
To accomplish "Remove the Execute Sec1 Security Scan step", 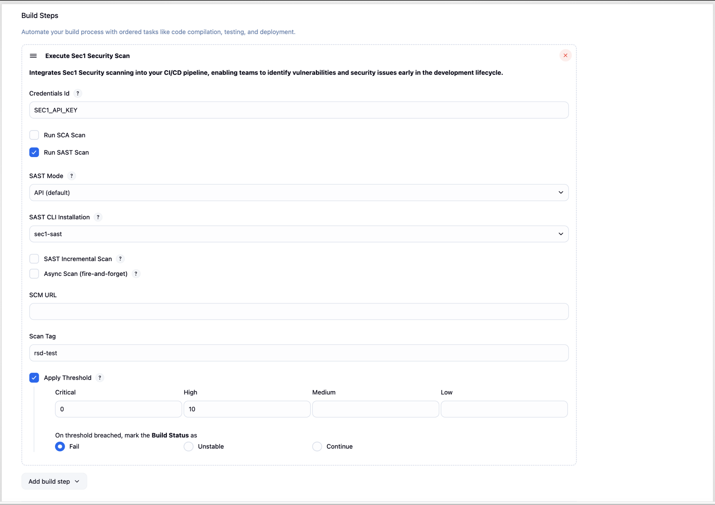I will tap(565, 55).
